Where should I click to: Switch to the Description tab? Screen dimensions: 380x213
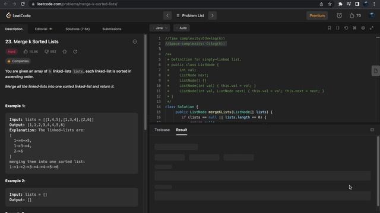14,29
